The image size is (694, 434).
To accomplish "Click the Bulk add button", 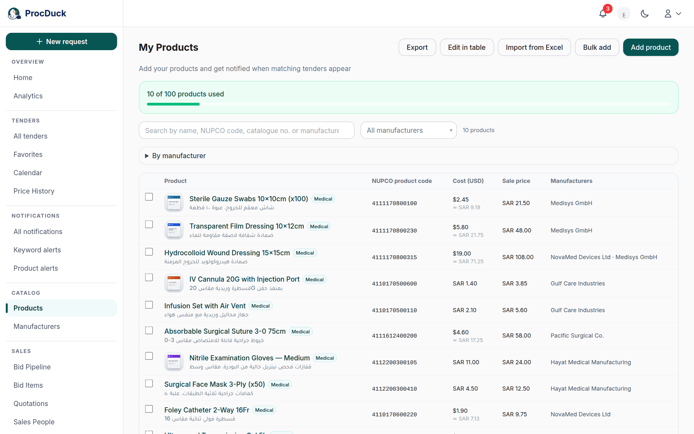I will click(x=597, y=47).
